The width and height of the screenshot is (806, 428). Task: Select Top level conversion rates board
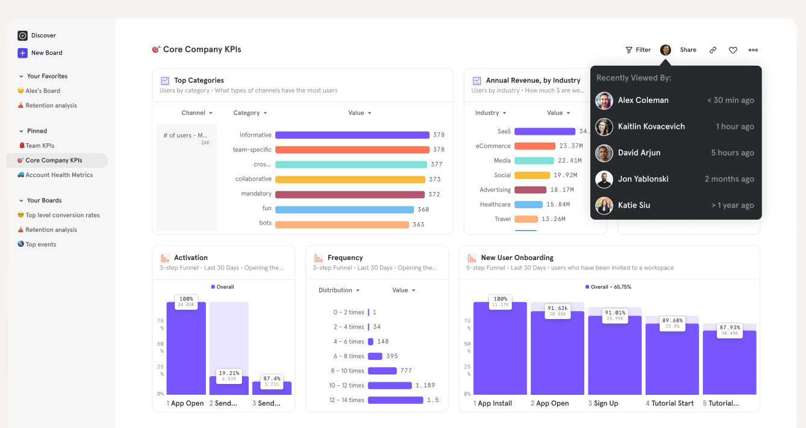point(62,215)
